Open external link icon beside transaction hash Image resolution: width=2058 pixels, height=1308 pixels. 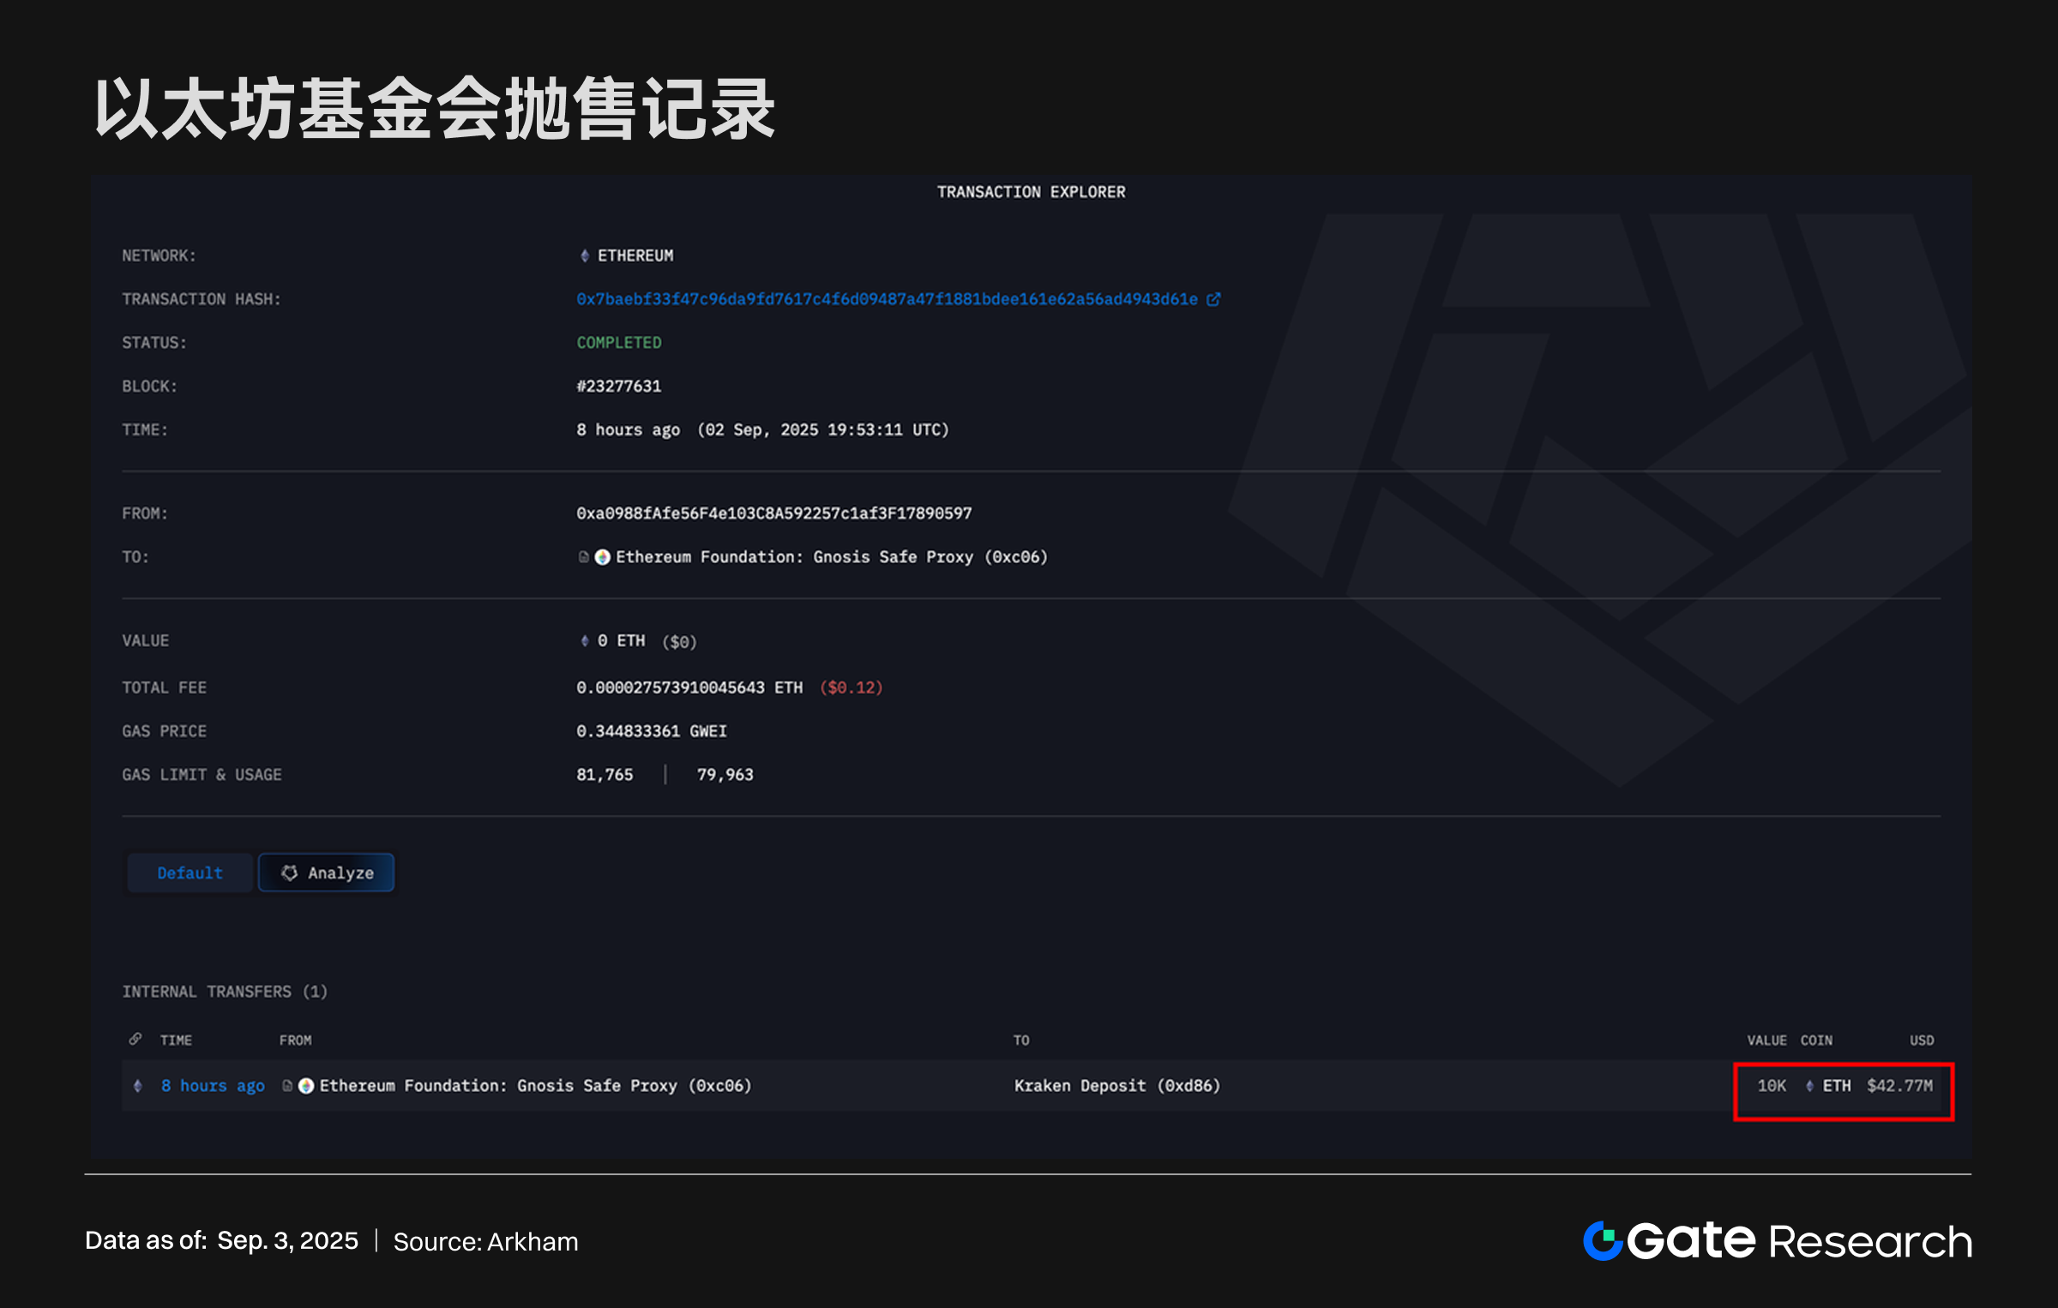1213,299
